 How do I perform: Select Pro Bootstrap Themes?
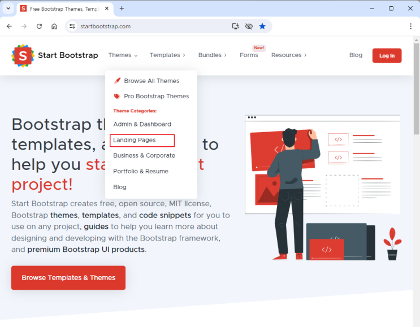pyautogui.click(x=156, y=97)
